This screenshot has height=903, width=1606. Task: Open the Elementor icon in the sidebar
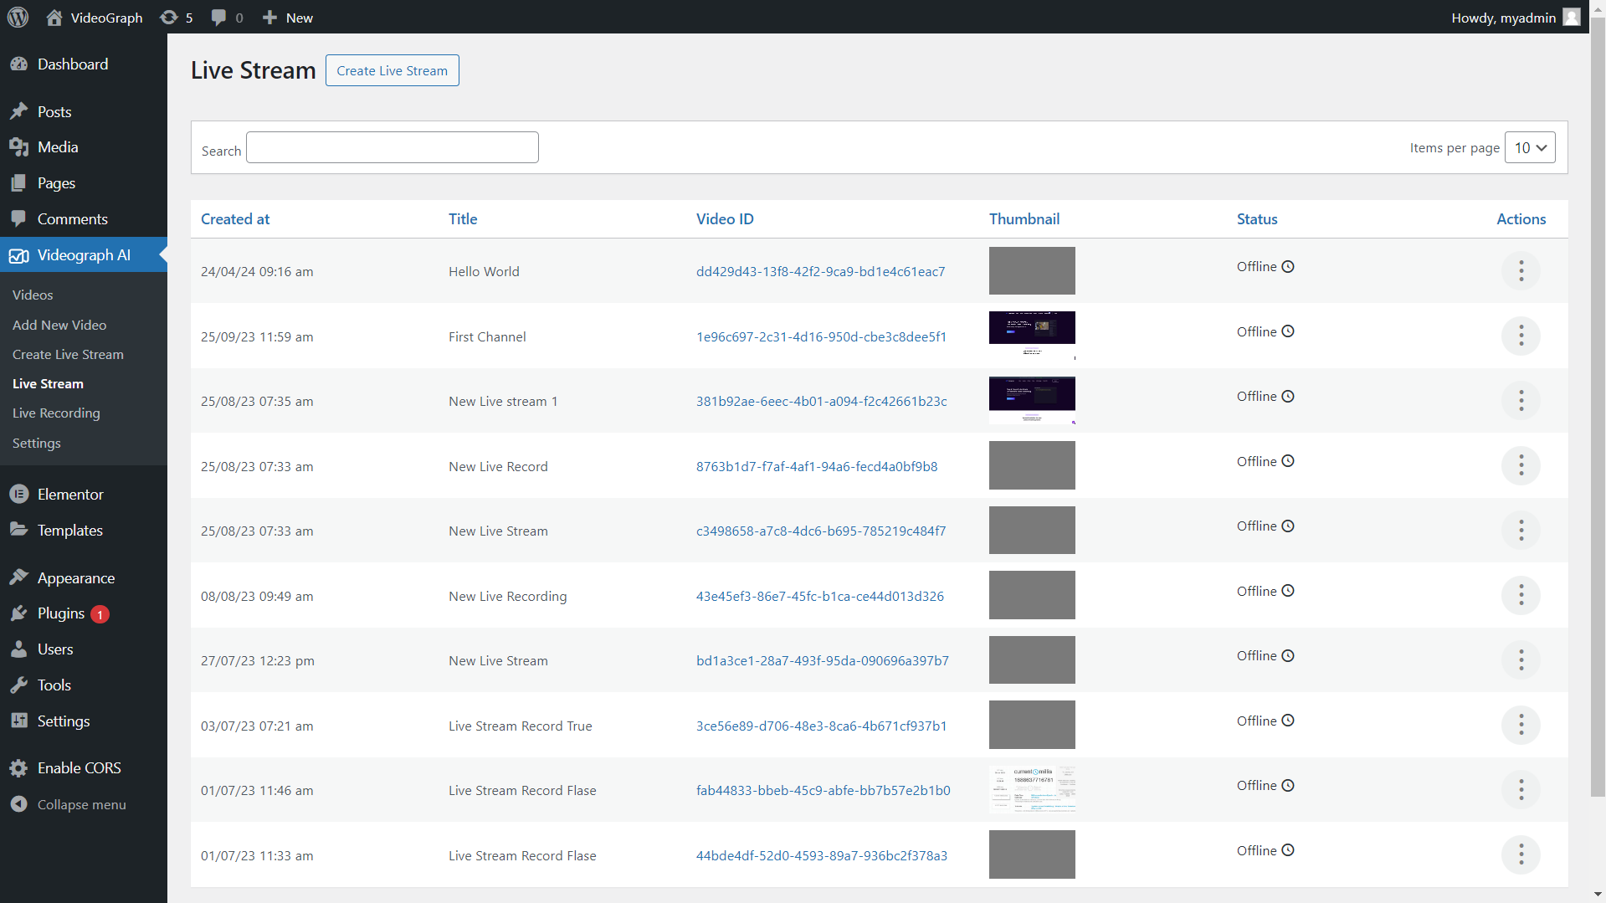coord(19,494)
